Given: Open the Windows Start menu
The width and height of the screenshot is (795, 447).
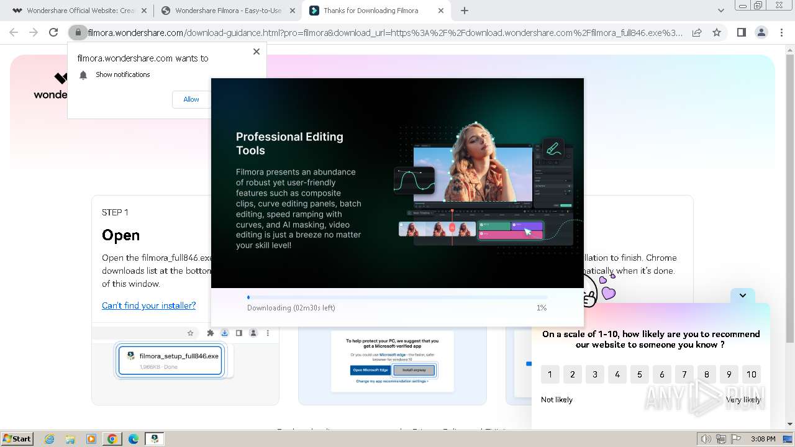Looking at the screenshot, I should 17,438.
